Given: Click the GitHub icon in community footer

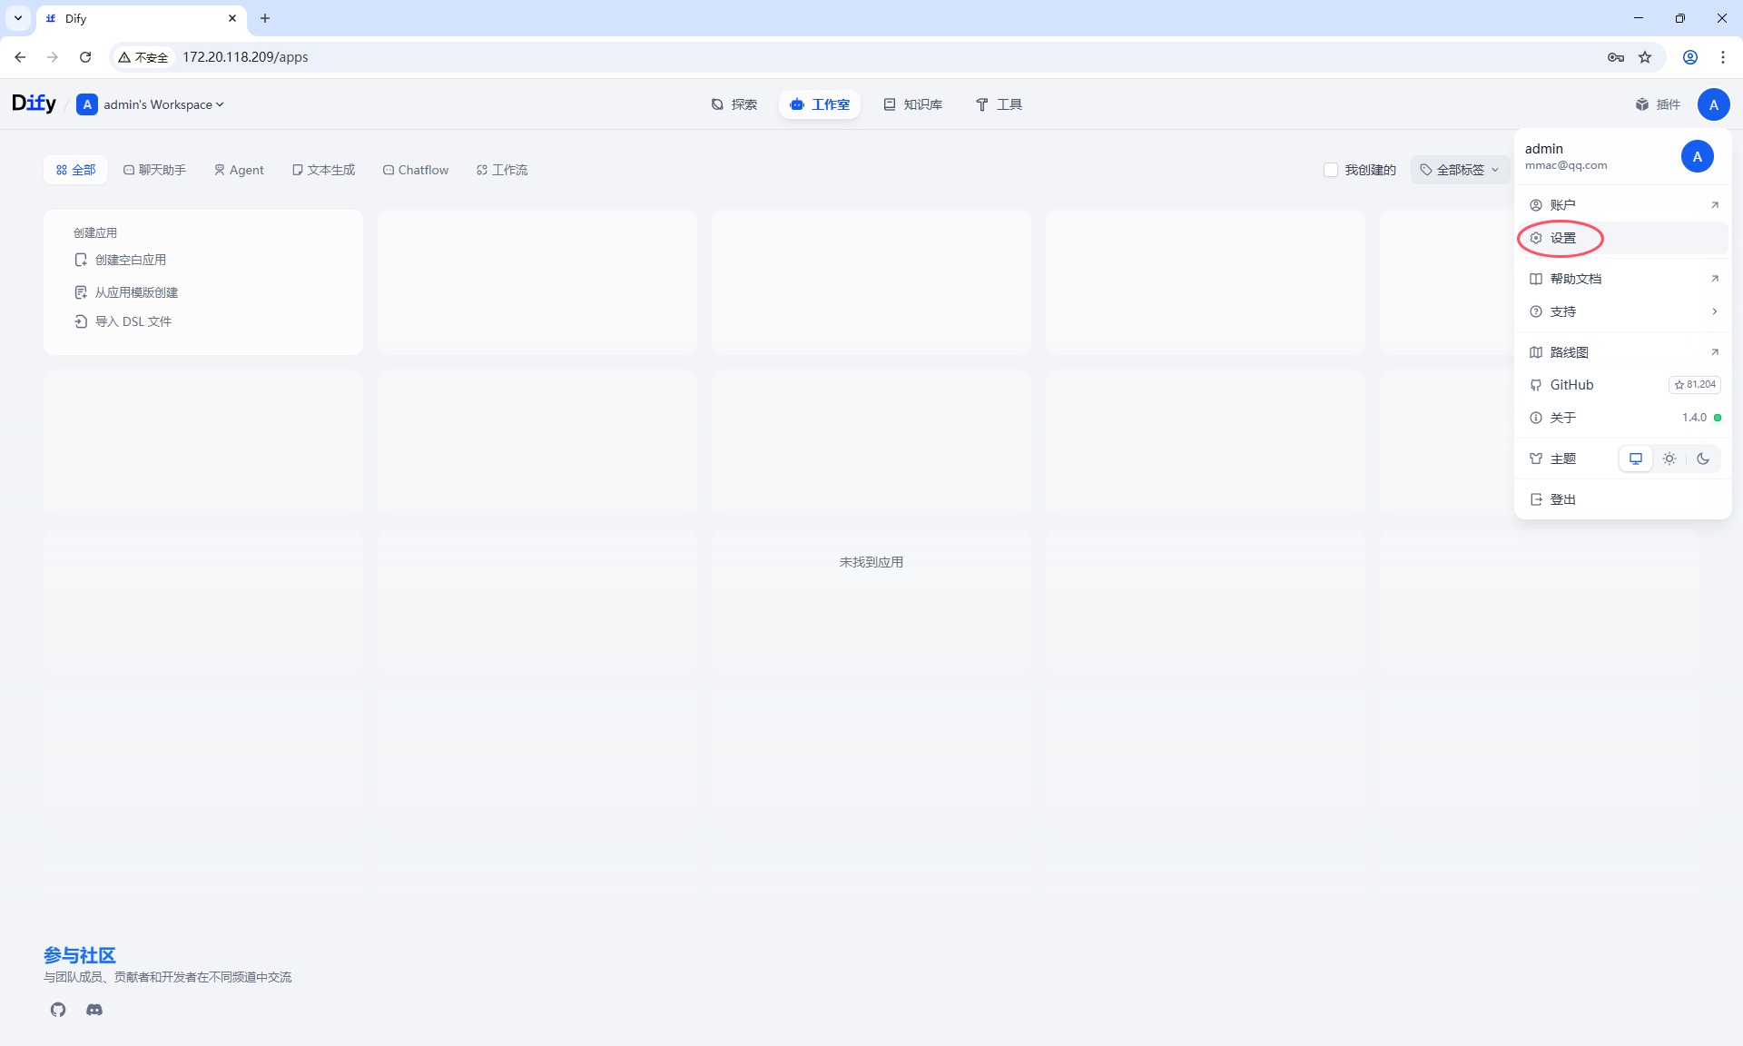Looking at the screenshot, I should [58, 1010].
